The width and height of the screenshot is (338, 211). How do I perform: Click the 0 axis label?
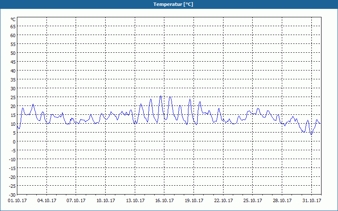(14, 142)
